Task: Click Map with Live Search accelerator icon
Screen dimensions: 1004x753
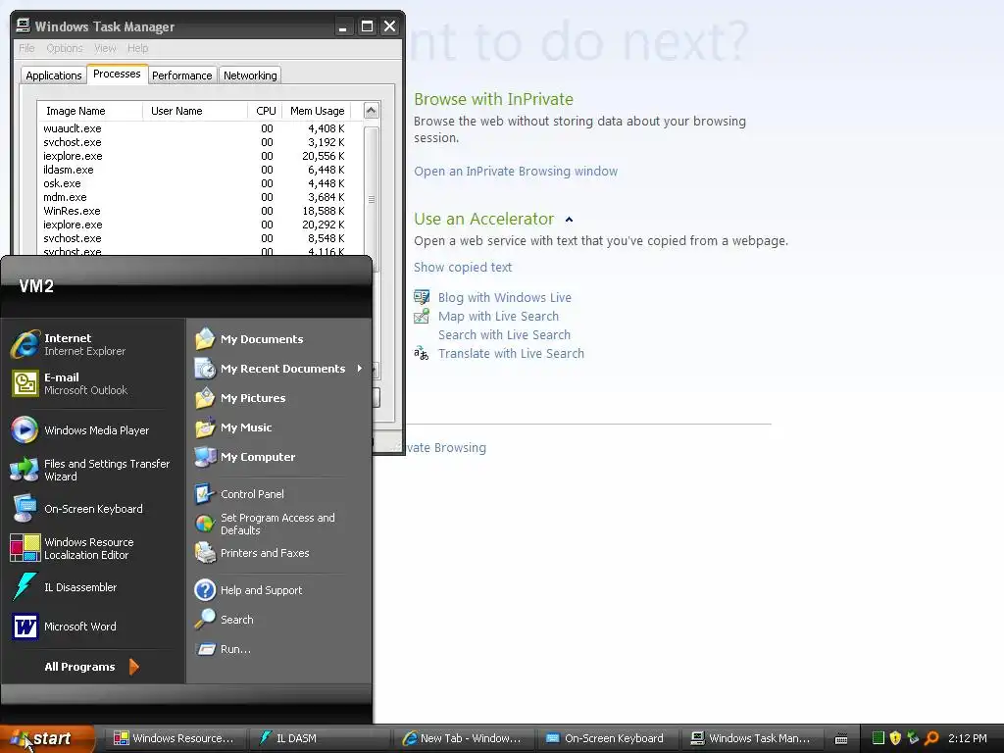Action: click(x=422, y=316)
